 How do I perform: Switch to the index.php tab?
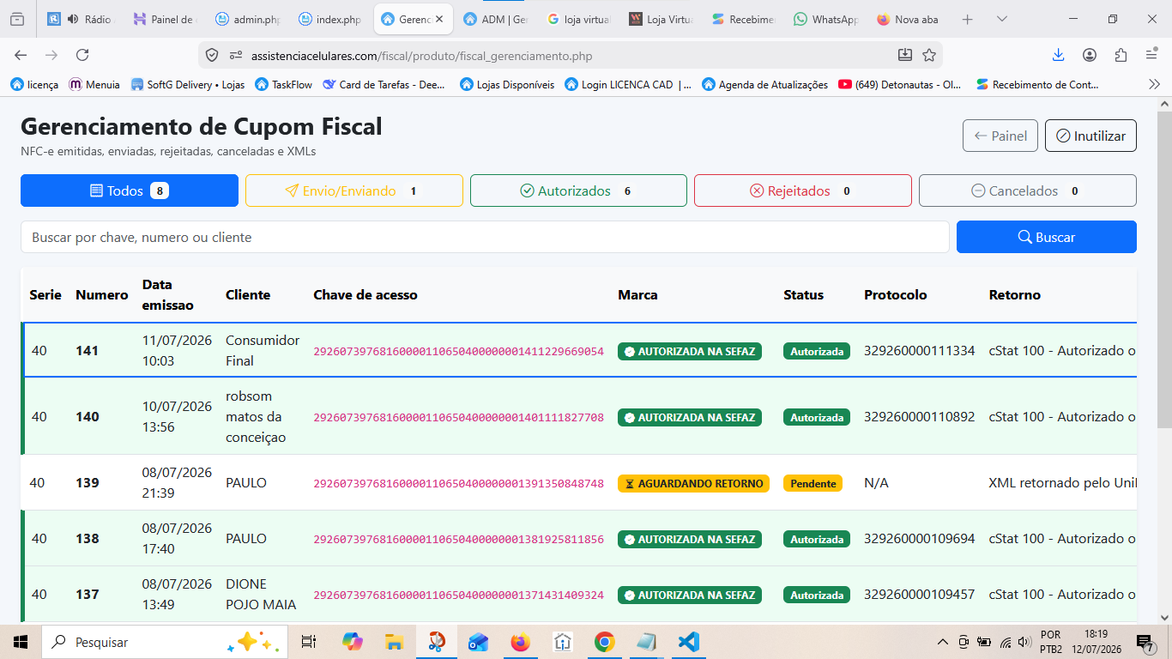point(332,19)
